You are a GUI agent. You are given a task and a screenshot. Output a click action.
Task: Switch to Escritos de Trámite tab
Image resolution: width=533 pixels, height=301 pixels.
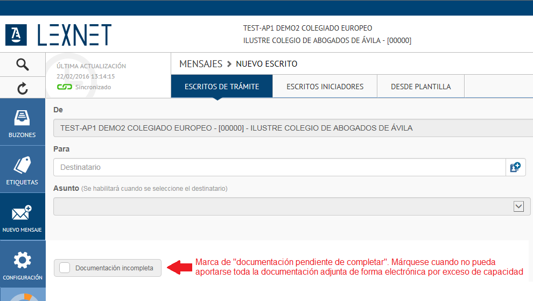point(222,87)
